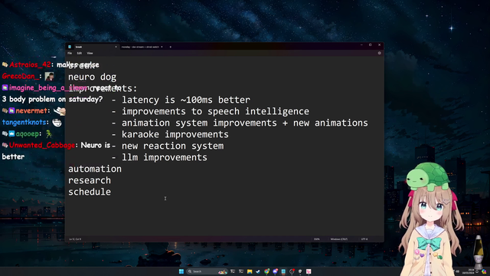Open Discord from the taskbar
This screenshot has width=490, height=276.
(275, 271)
